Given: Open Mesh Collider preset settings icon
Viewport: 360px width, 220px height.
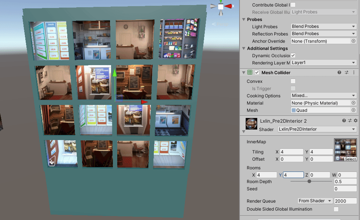Looking at the screenshot, I should click(x=347, y=73).
